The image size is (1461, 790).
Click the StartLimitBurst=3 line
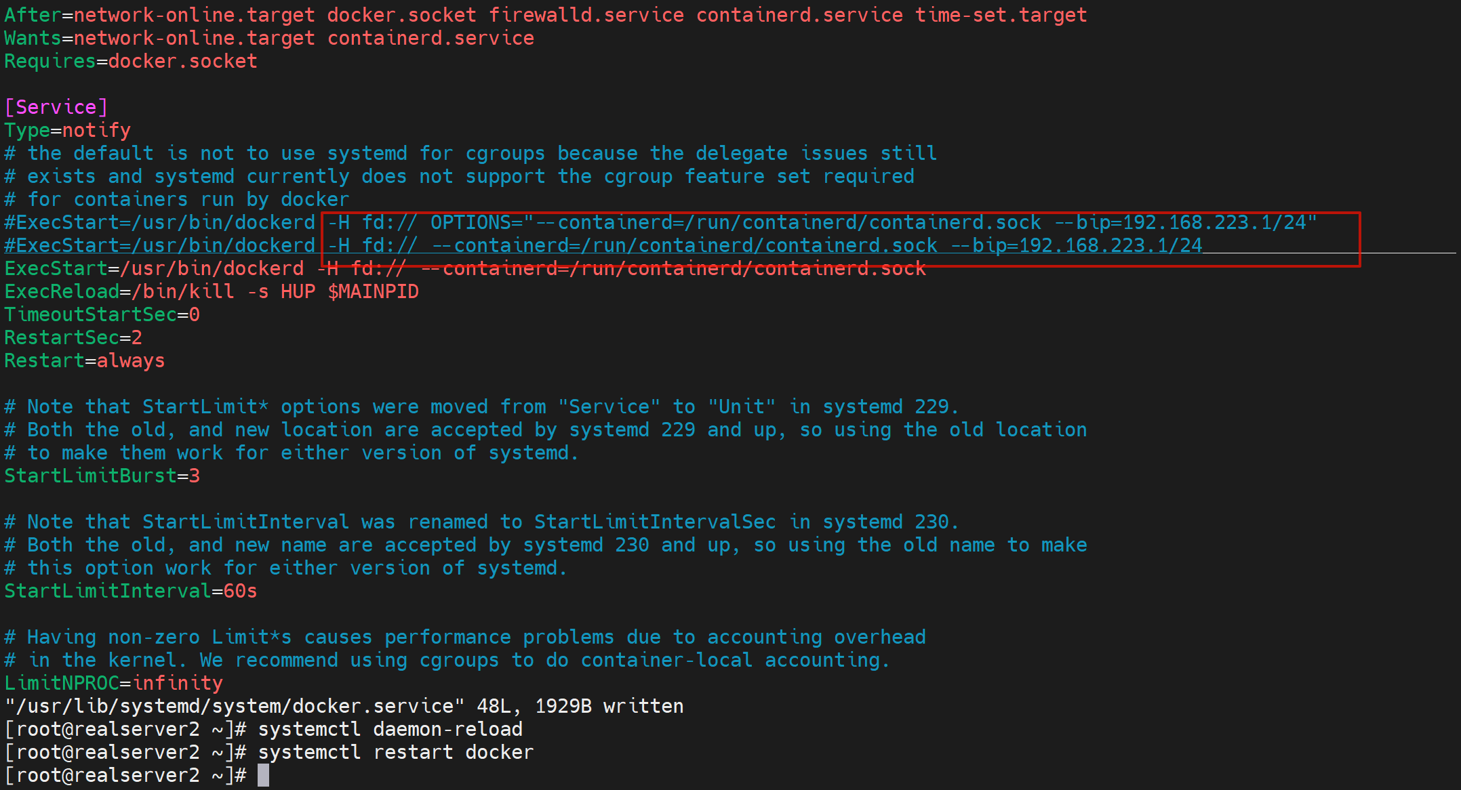point(102,476)
